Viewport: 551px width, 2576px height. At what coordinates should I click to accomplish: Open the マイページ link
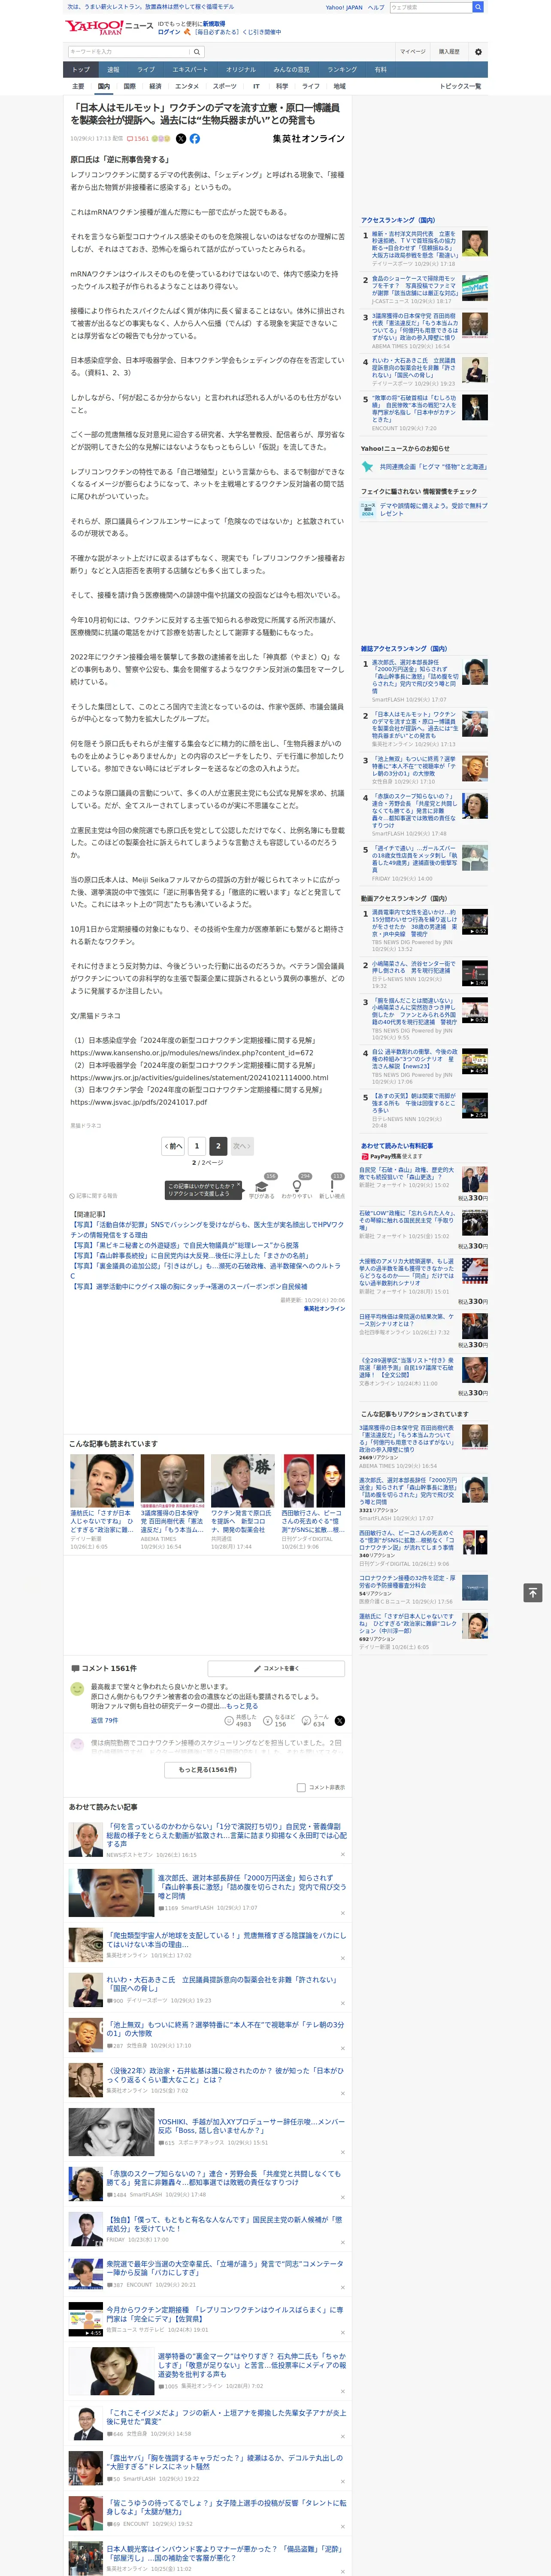(412, 51)
